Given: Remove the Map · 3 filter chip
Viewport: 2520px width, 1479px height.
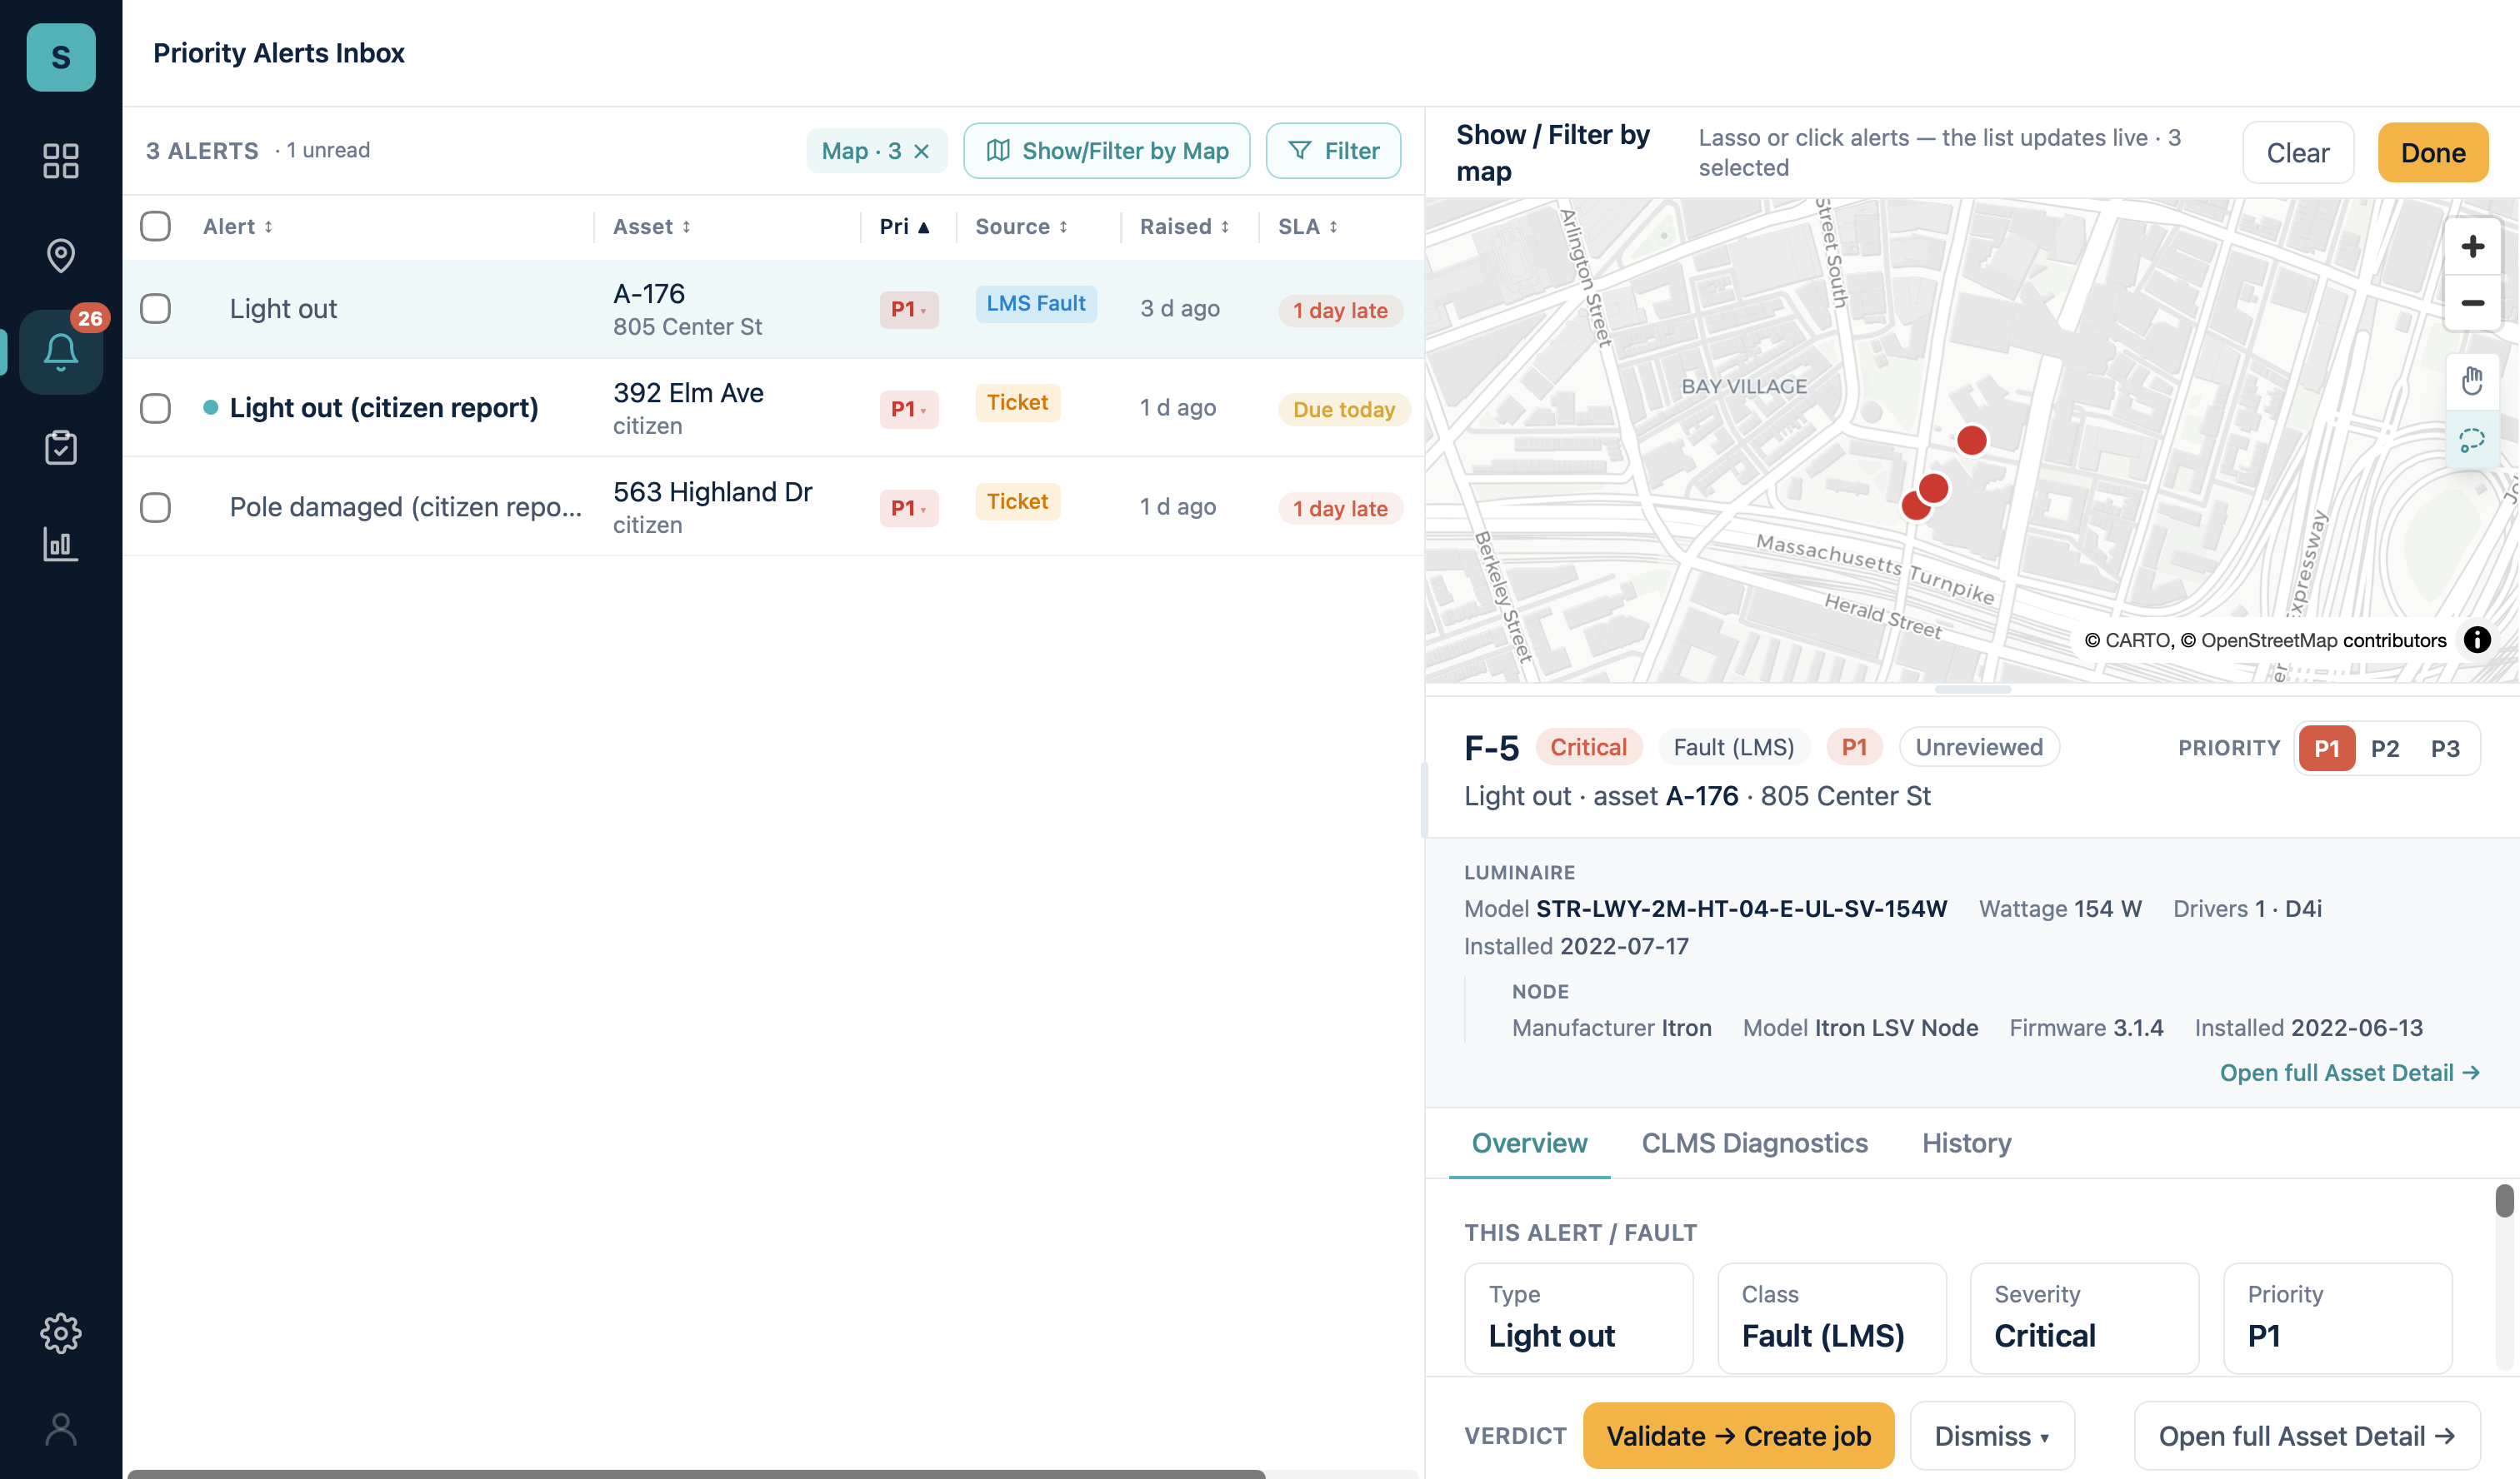Looking at the screenshot, I should 921,151.
